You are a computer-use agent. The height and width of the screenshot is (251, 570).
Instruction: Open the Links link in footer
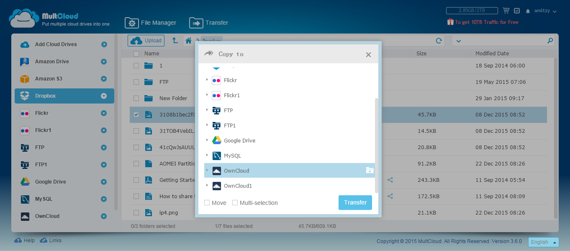tap(51, 241)
